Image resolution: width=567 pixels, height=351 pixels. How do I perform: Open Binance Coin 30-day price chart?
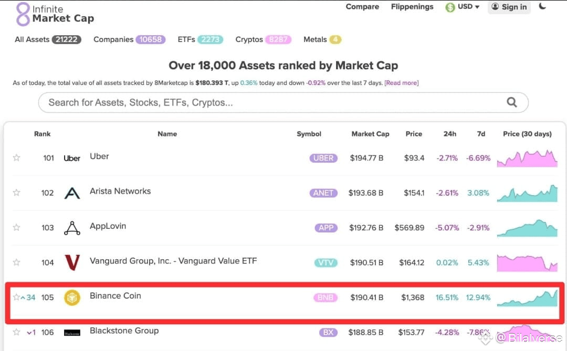[x=527, y=298]
